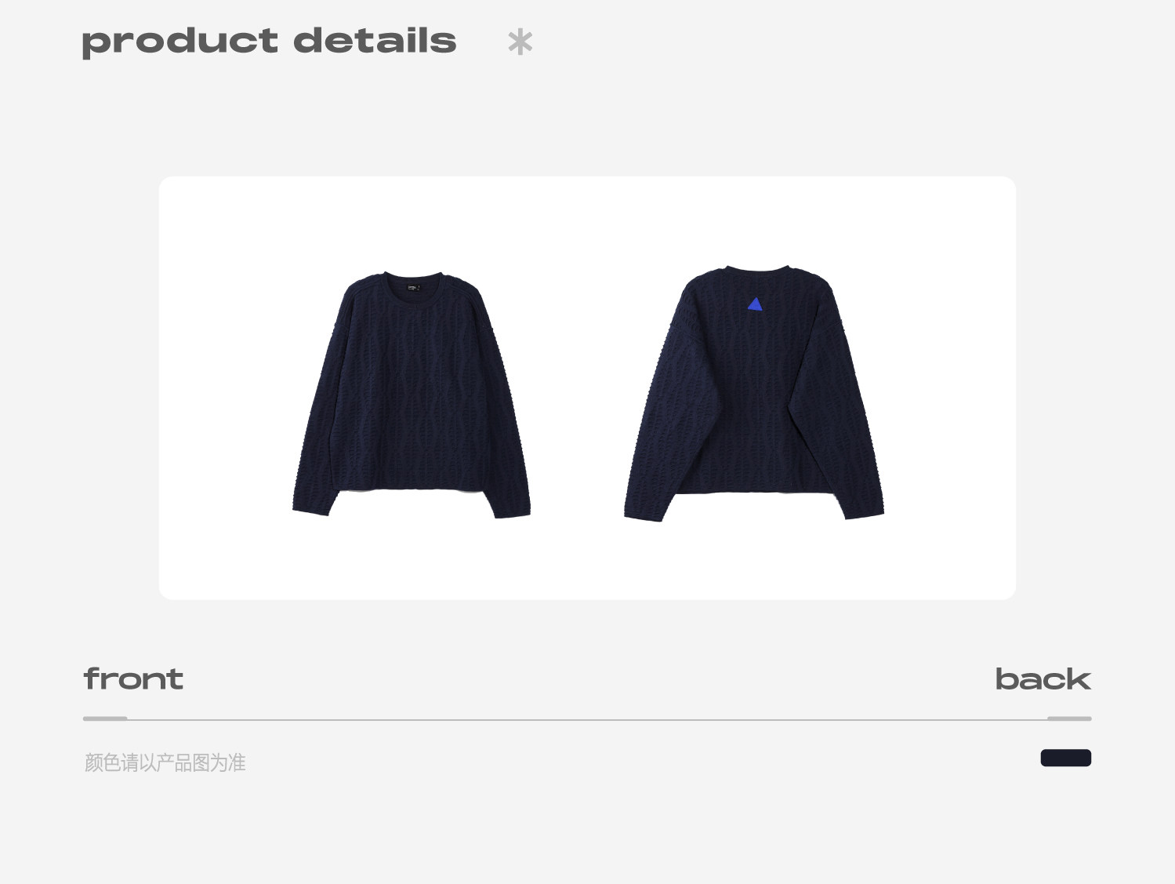Click the word "details" in the heading

pos(375,40)
